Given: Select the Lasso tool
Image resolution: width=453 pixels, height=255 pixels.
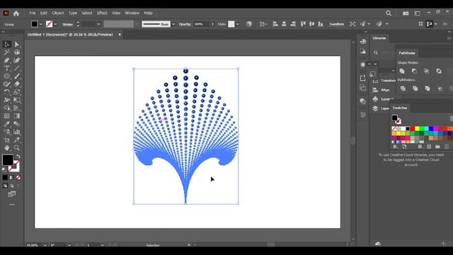Looking at the screenshot, I should tap(17, 52).
